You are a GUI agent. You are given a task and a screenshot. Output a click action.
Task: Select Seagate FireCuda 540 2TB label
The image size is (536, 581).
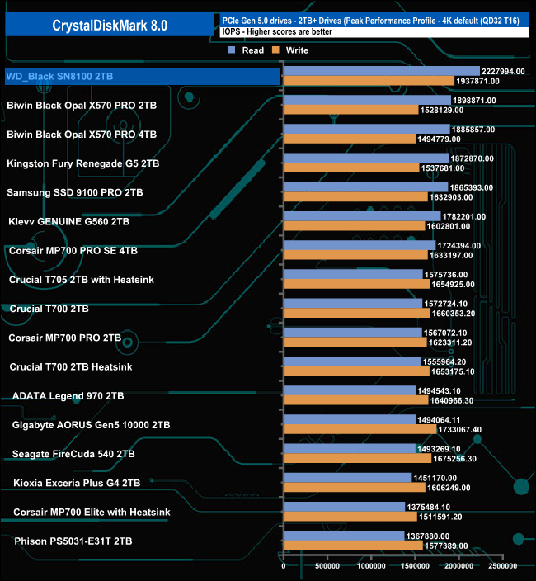(x=73, y=454)
